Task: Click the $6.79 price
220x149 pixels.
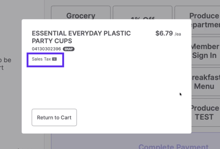Action: (x=164, y=33)
